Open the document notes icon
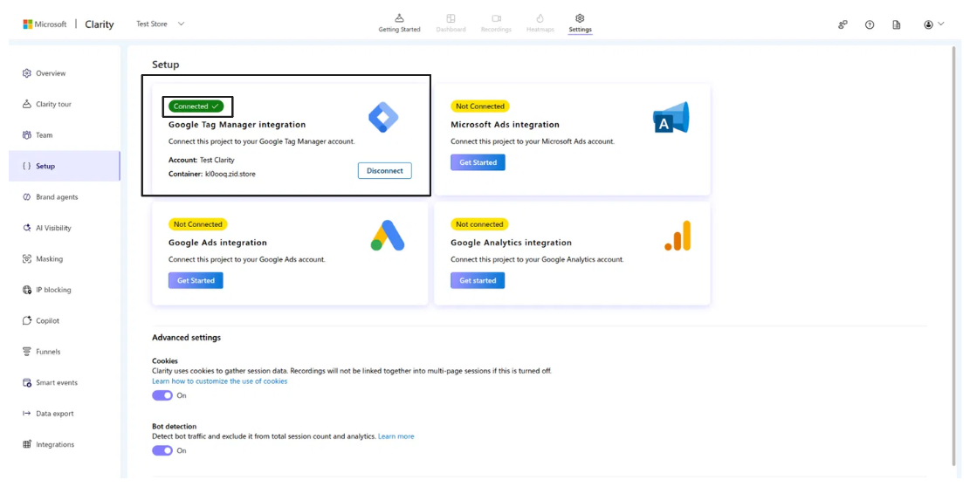The image size is (970, 487). click(x=897, y=24)
